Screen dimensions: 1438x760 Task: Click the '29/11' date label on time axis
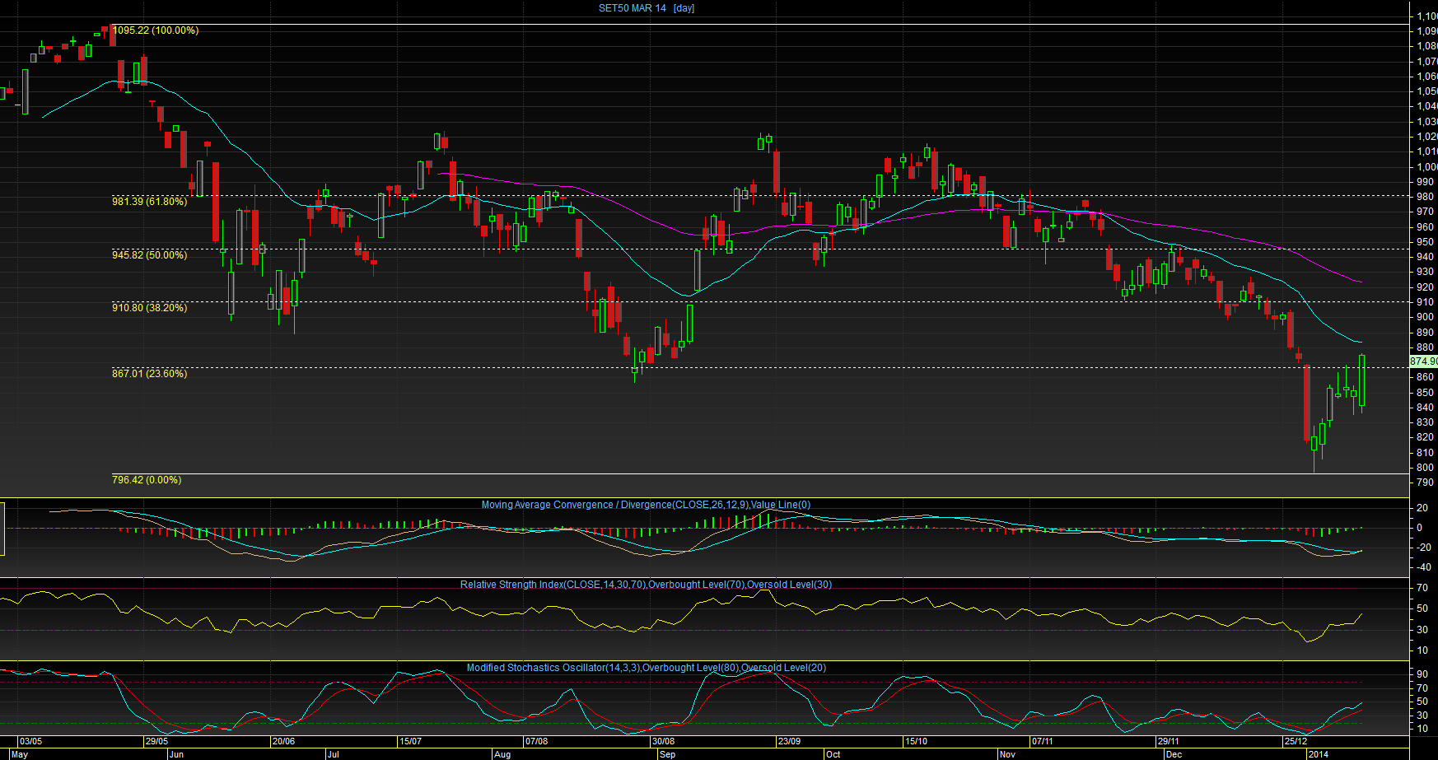[1169, 741]
